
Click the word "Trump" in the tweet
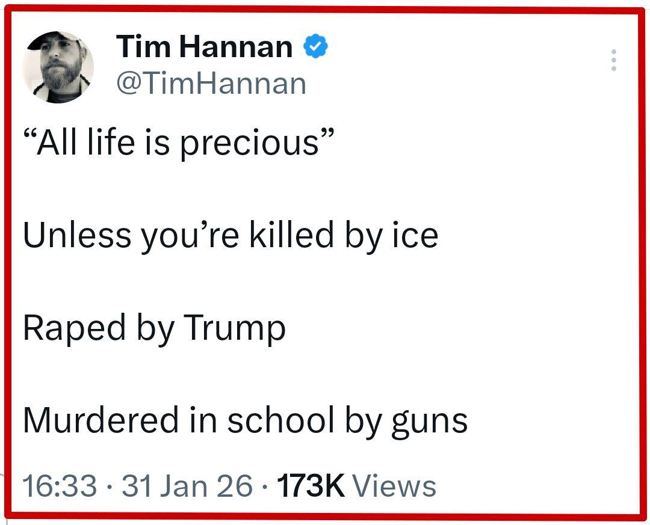(235, 330)
